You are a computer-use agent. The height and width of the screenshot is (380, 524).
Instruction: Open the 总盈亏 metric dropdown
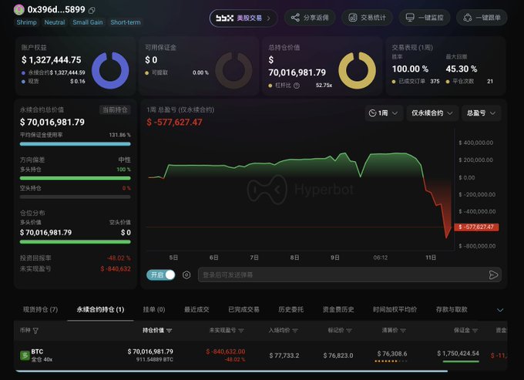pyautogui.click(x=481, y=113)
